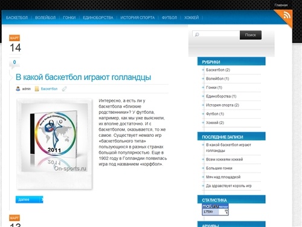Focus the search text field
The width and height of the screenshot is (302, 227).
coord(216,35)
